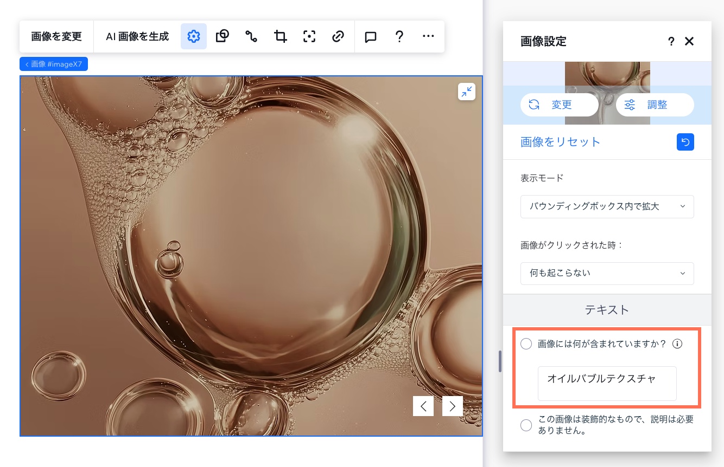This screenshot has width=724, height=467.
Task: Open the comment icon in the toolbar
Action: coord(370,36)
